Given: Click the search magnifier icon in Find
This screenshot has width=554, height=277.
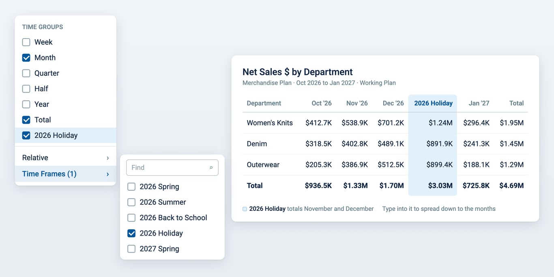Looking at the screenshot, I should (x=211, y=167).
